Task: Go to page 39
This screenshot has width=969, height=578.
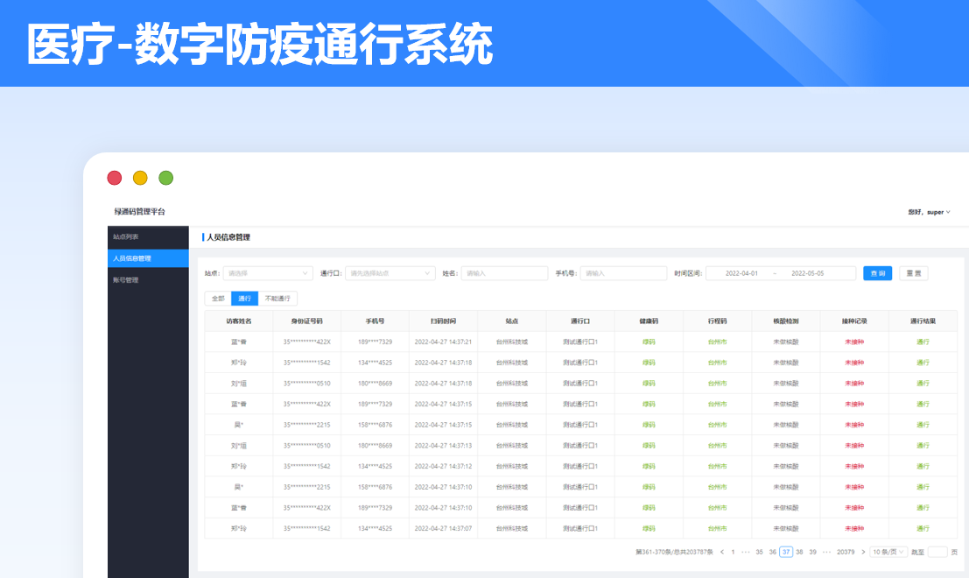Action: pyautogui.click(x=812, y=552)
